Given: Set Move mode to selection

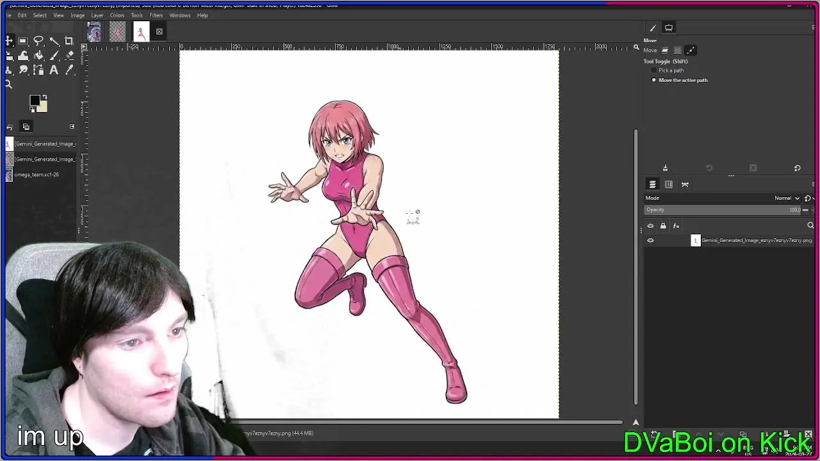Looking at the screenshot, I should point(678,50).
